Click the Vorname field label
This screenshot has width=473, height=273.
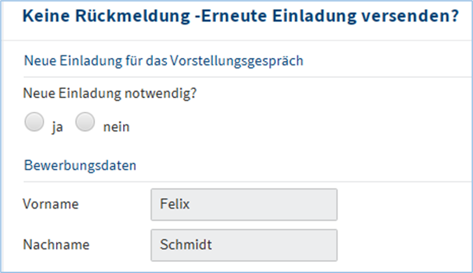pyautogui.click(x=50, y=204)
